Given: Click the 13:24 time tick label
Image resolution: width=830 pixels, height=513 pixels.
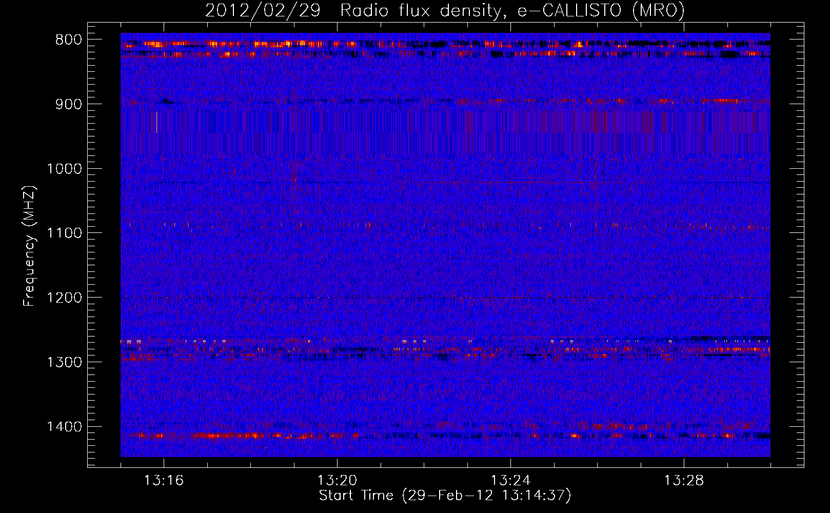Looking at the screenshot, I should click(510, 481).
